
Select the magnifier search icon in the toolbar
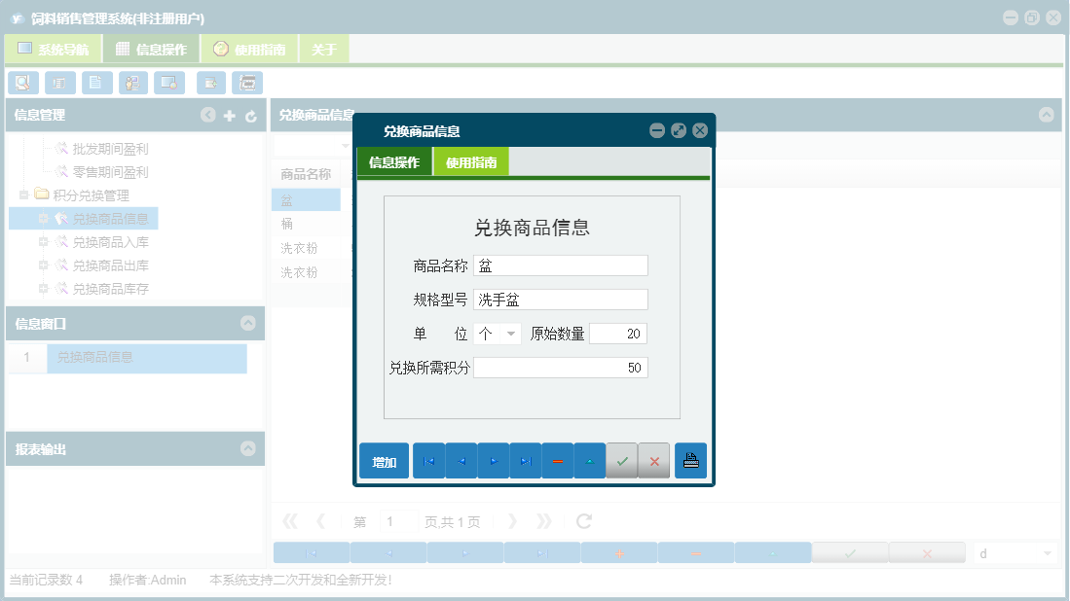[x=21, y=83]
